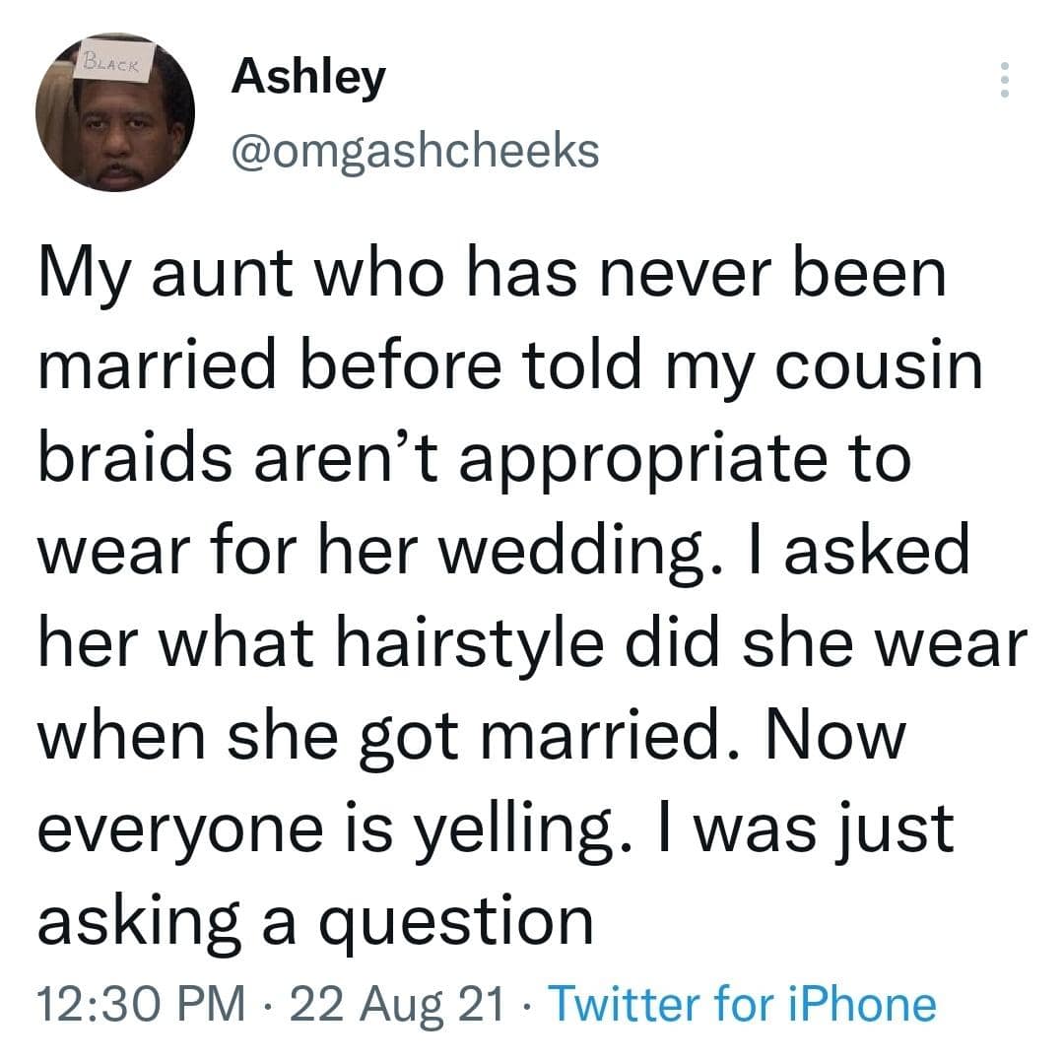Click the word "braids" in the tweet

[141, 460]
